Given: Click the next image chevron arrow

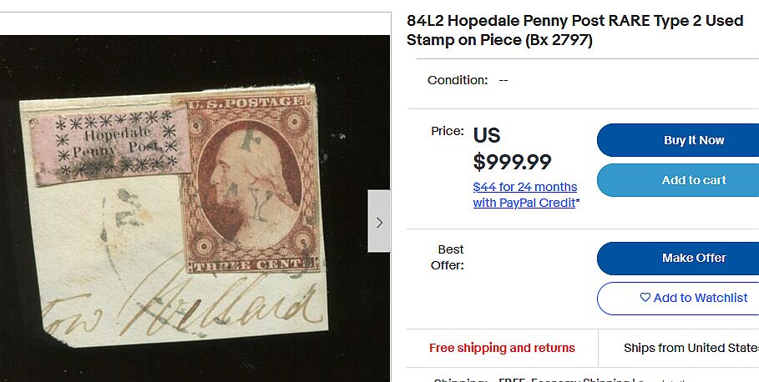Looking at the screenshot, I should pyautogui.click(x=379, y=222).
